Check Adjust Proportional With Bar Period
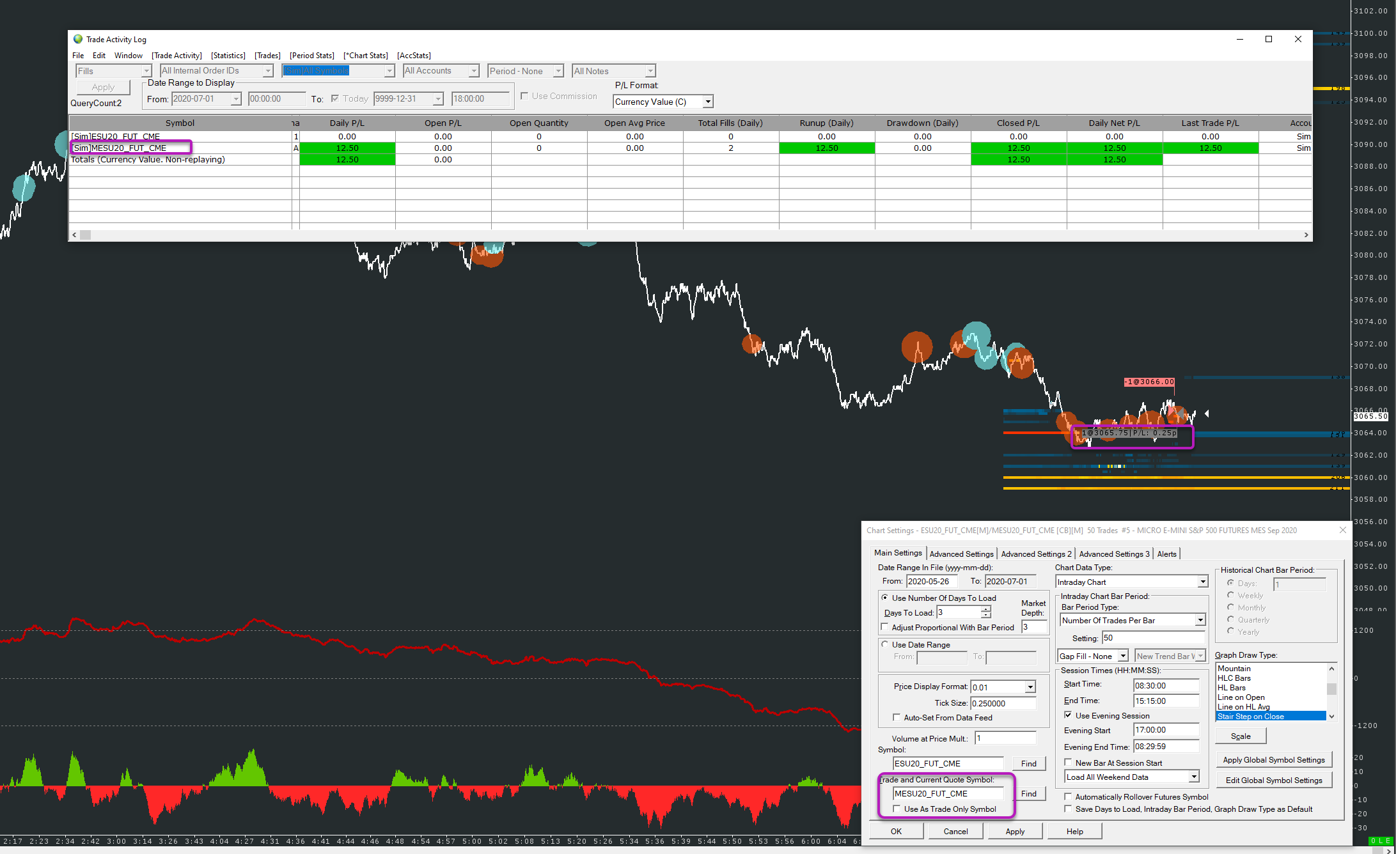Image resolution: width=1396 pixels, height=854 pixels. click(885, 627)
